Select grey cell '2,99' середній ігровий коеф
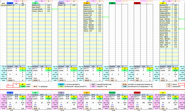The image size is (185, 111). pos(93,84)
